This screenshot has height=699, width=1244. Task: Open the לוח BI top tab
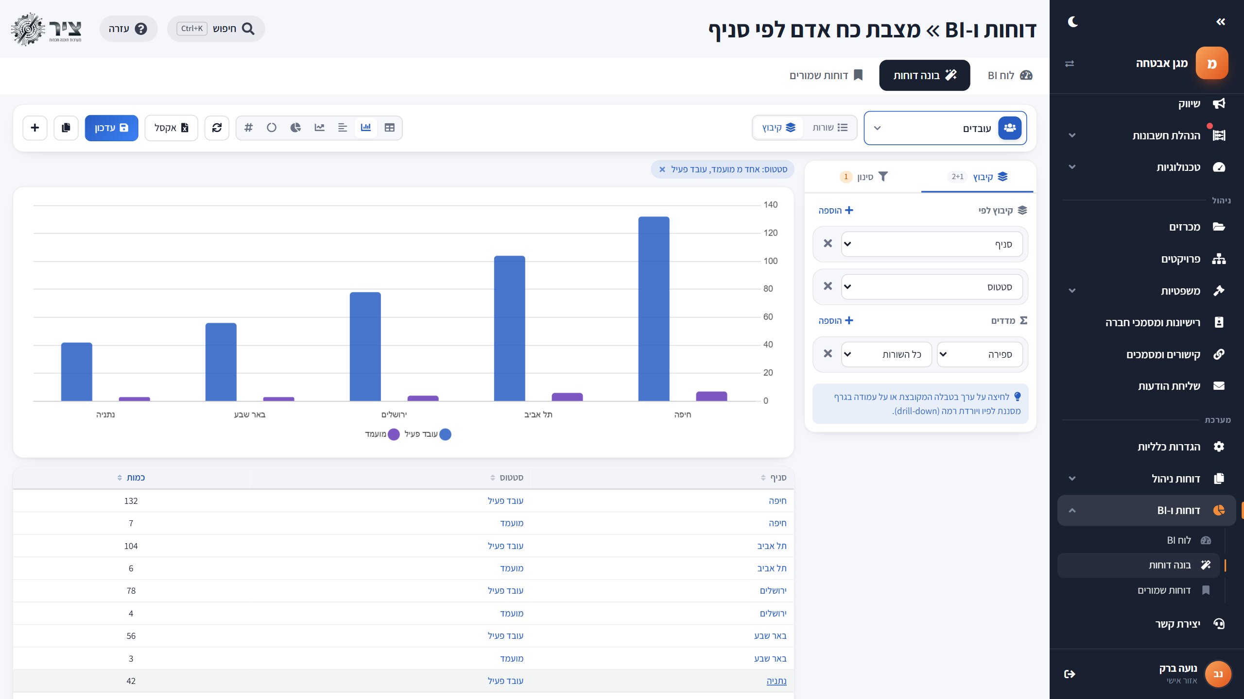1010,75
